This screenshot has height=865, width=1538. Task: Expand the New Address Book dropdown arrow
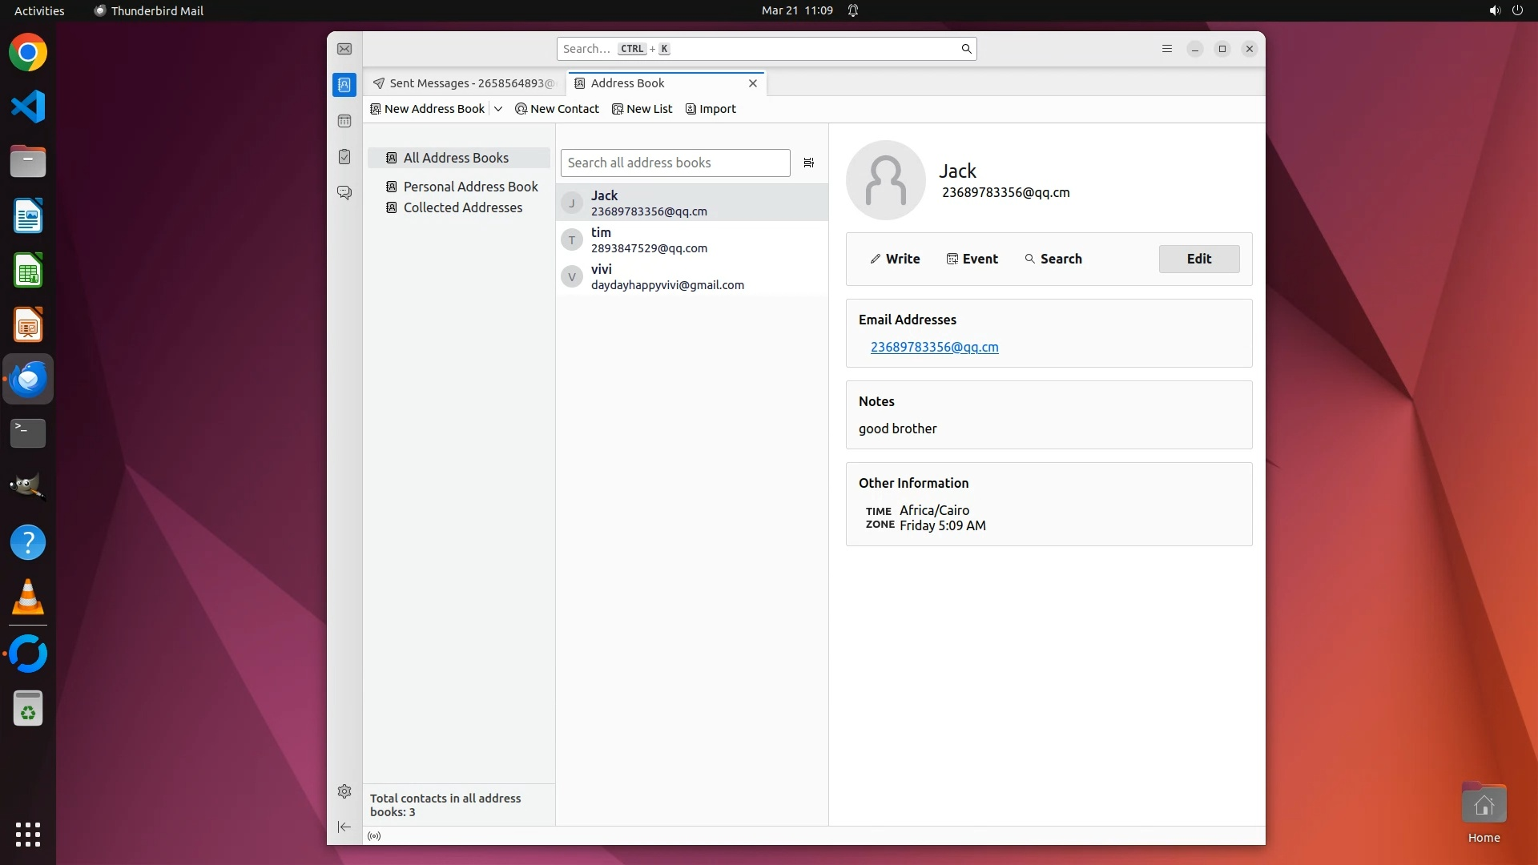tap(498, 109)
